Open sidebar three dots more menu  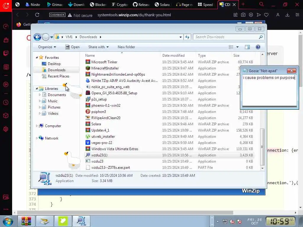point(6,209)
